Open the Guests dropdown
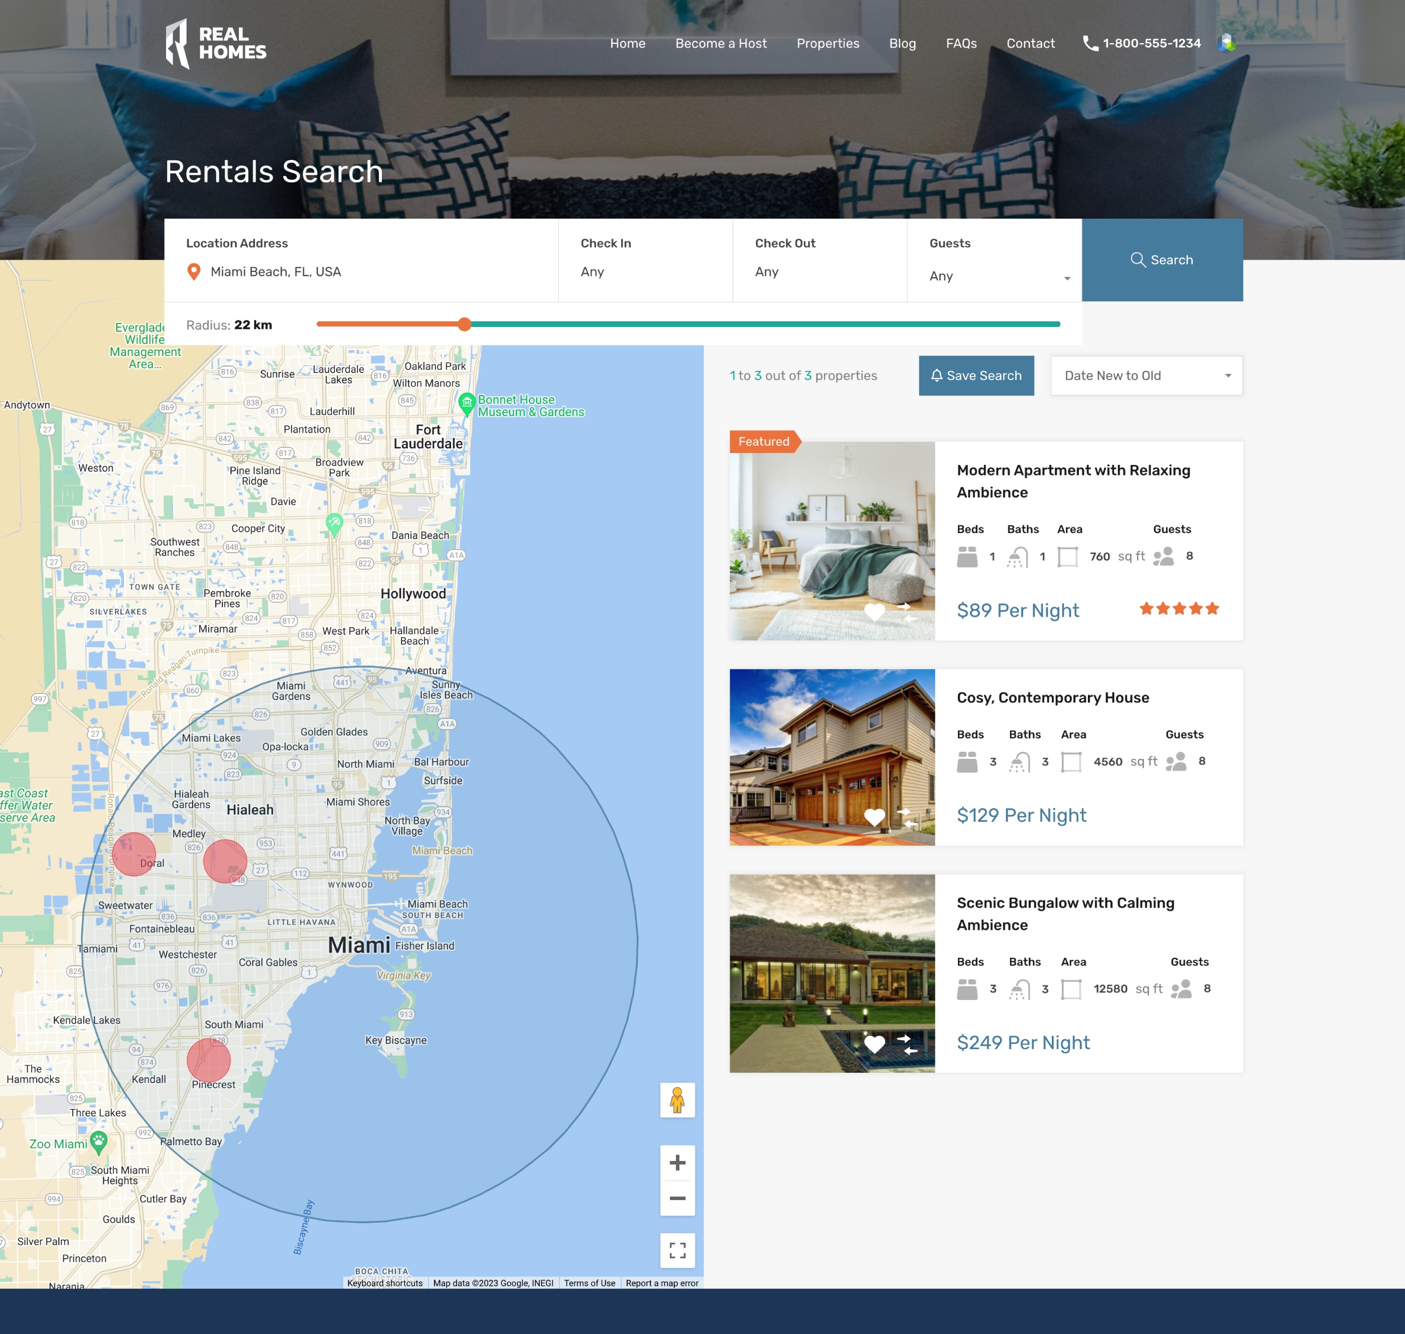 tap(995, 276)
